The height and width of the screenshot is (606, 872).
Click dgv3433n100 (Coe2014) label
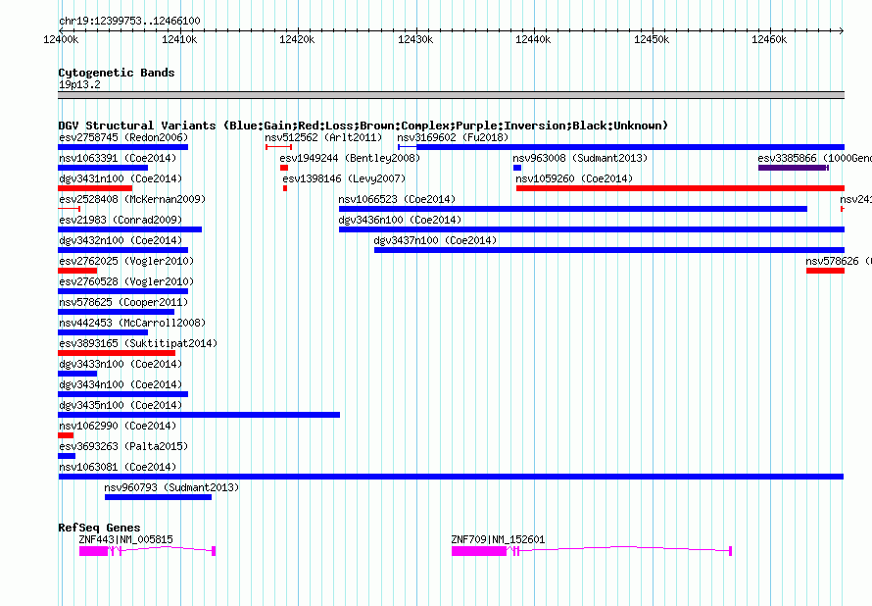click(x=121, y=364)
